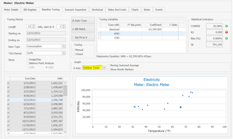Check the CDD tune-with checkbox
Viewport: 233px width, 139px height.
pos(99,38)
